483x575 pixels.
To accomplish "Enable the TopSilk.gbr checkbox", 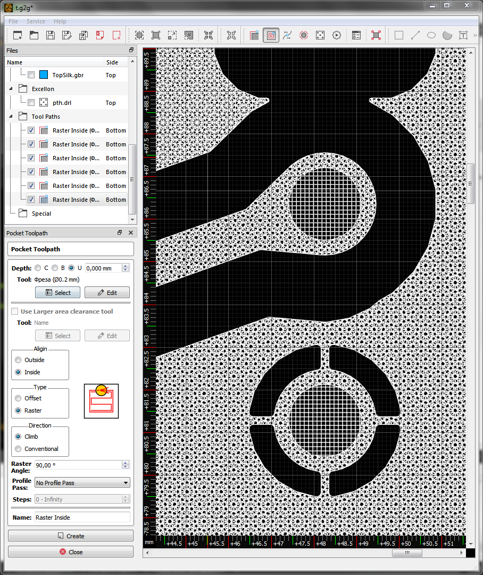I will 31,75.
